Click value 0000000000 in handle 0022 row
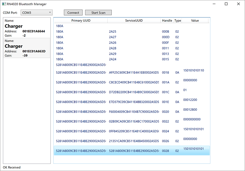The image size is (245, 171). tap(192, 119)
